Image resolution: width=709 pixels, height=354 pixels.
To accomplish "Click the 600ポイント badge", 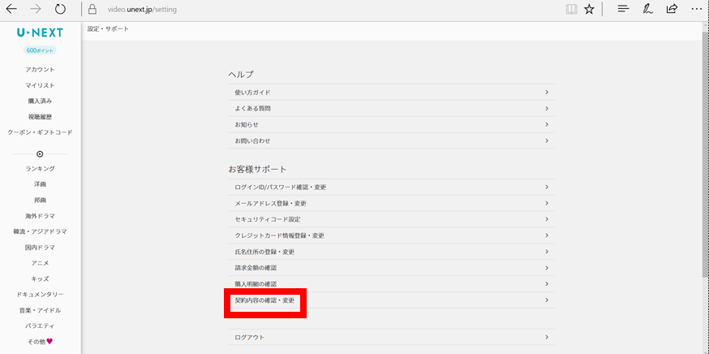I will click(x=40, y=50).
